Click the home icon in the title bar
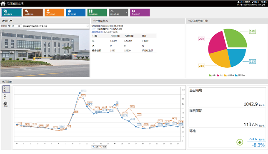The width and height of the screenshot is (268, 154). point(3,3)
